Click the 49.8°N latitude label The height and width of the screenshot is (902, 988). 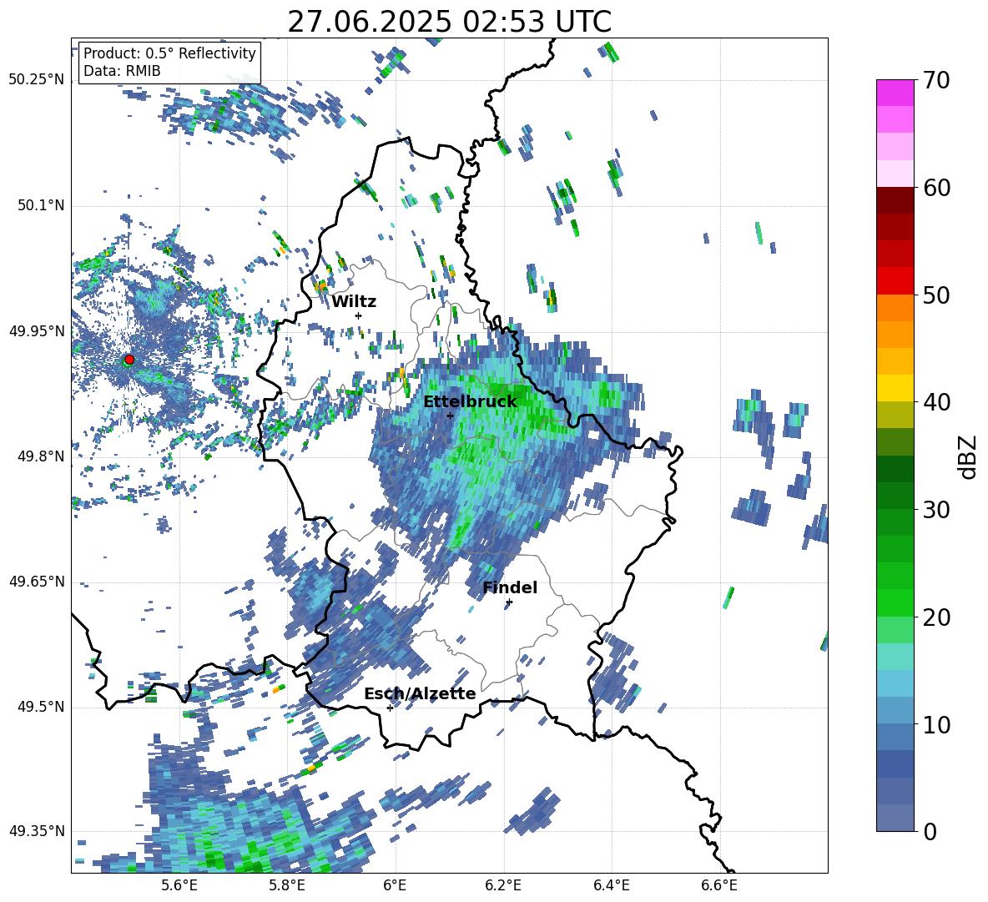coord(41,456)
